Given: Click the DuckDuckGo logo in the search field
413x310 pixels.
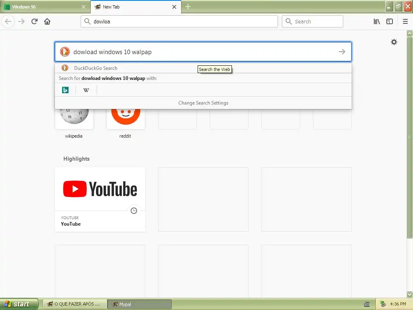Looking at the screenshot, I should coord(65,52).
